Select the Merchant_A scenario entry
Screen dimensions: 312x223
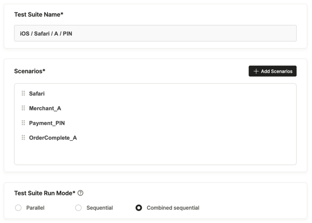(45, 108)
